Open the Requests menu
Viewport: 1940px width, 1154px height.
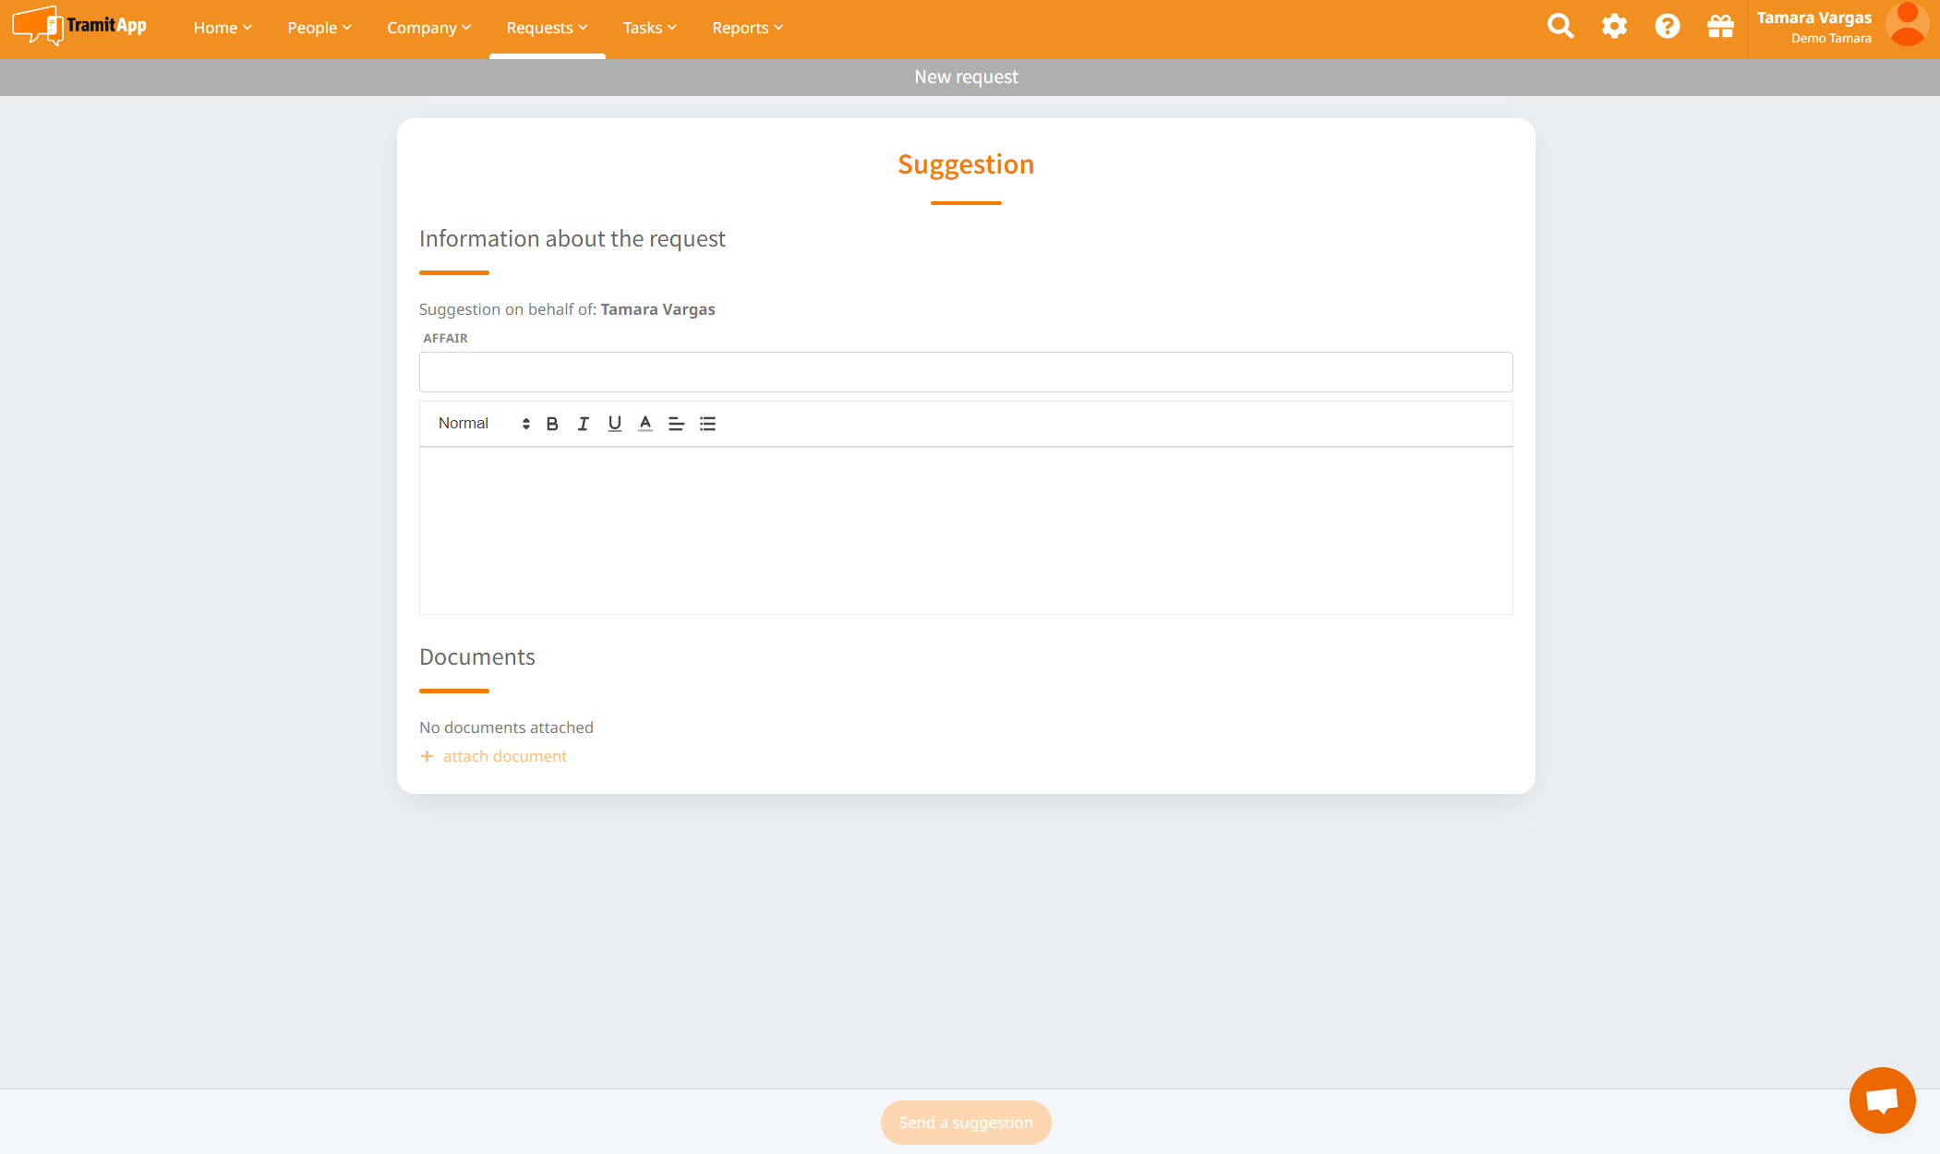click(547, 28)
